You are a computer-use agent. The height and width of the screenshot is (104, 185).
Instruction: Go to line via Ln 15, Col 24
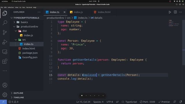83,102
